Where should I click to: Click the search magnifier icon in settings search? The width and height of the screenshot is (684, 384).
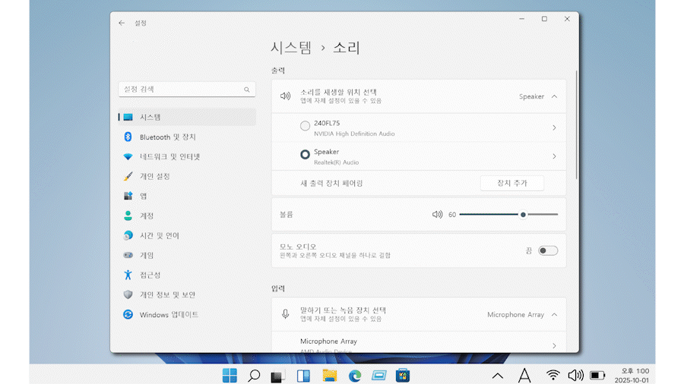pyautogui.click(x=246, y=90)
